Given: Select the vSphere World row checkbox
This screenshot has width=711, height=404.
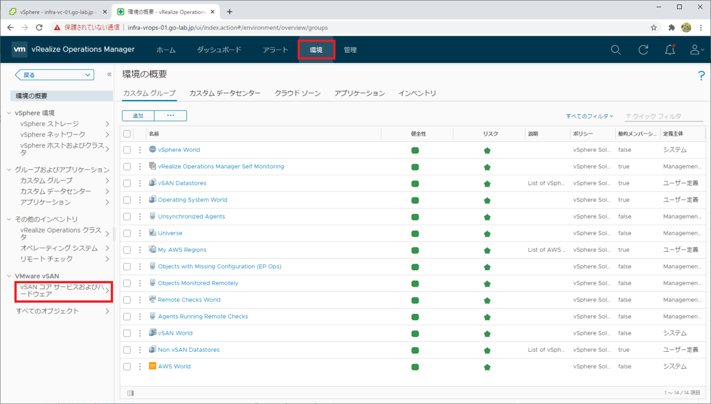Looking at the screenshot, I should click(127, 150).
